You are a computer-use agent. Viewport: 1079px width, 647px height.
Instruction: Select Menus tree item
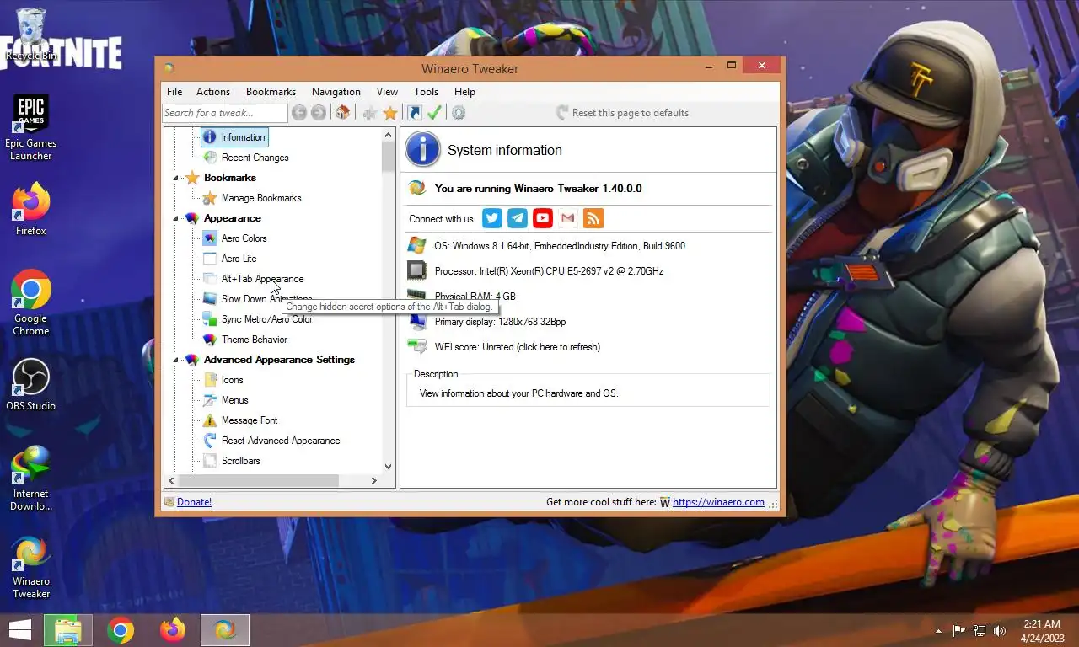click(234, 400)
